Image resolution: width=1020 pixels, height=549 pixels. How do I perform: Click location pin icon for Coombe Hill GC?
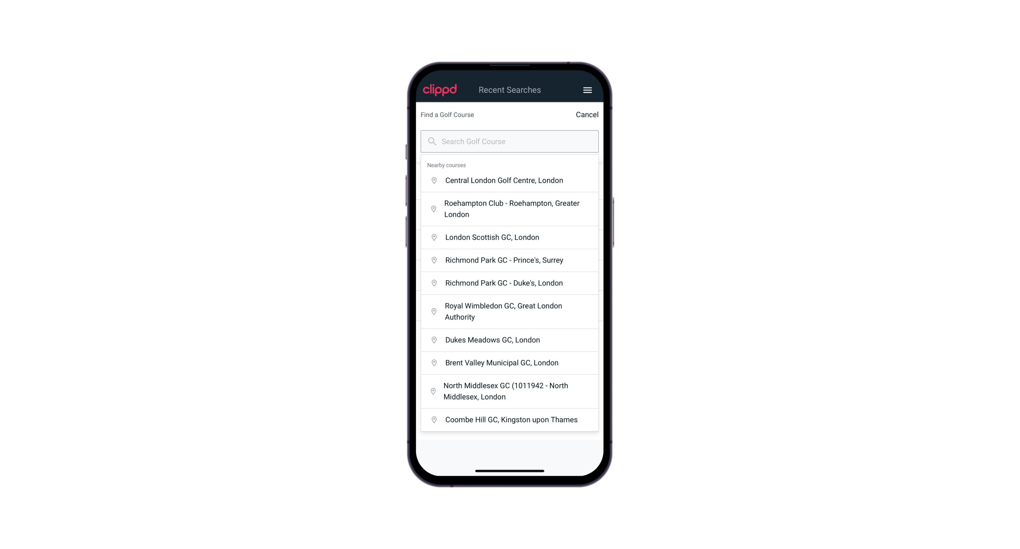(433, 420)
